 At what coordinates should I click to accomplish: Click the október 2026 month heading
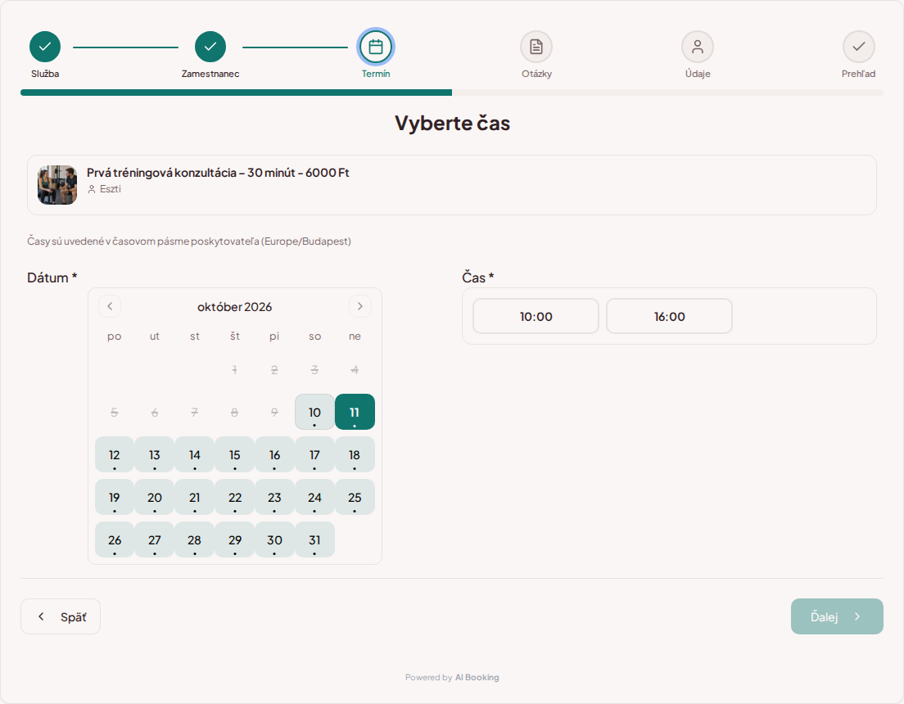click(x=235, y=307)
